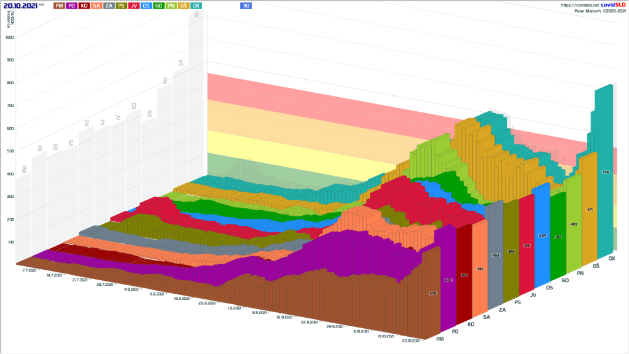The width and height of the screenshot is (629, 354).
Task: Toggle the dark red KO region button
Action: 84,6
